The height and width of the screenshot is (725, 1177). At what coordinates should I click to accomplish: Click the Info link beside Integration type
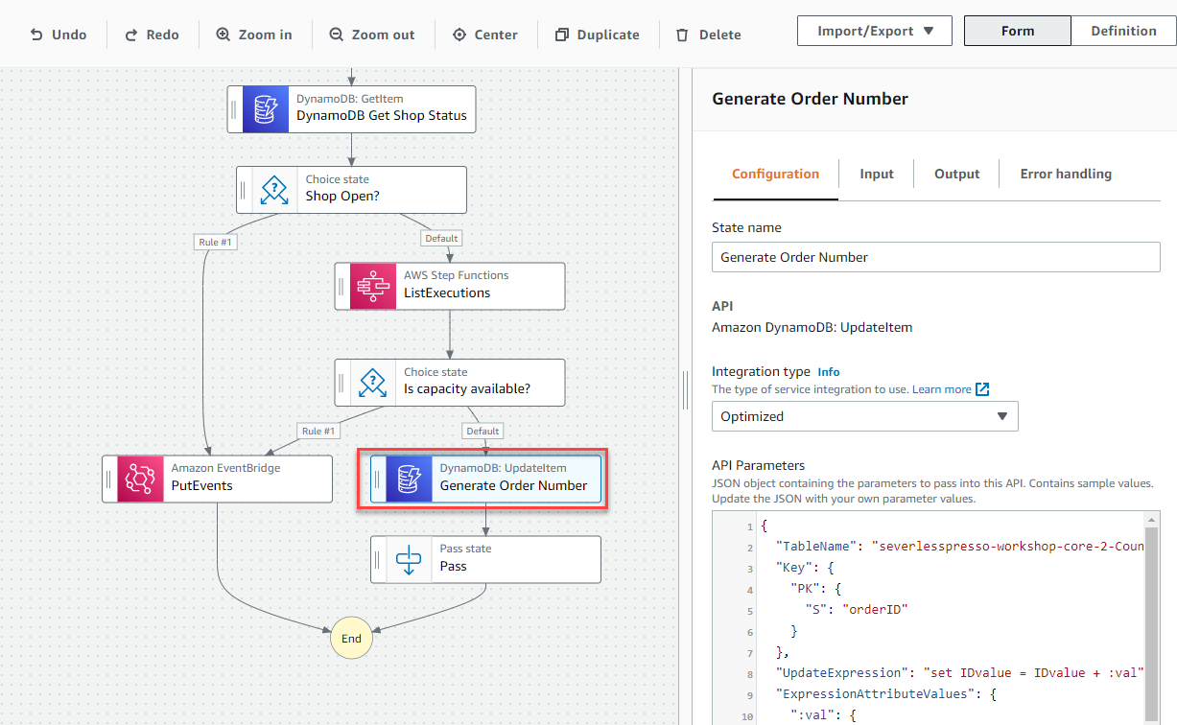(x=829, y=371)
